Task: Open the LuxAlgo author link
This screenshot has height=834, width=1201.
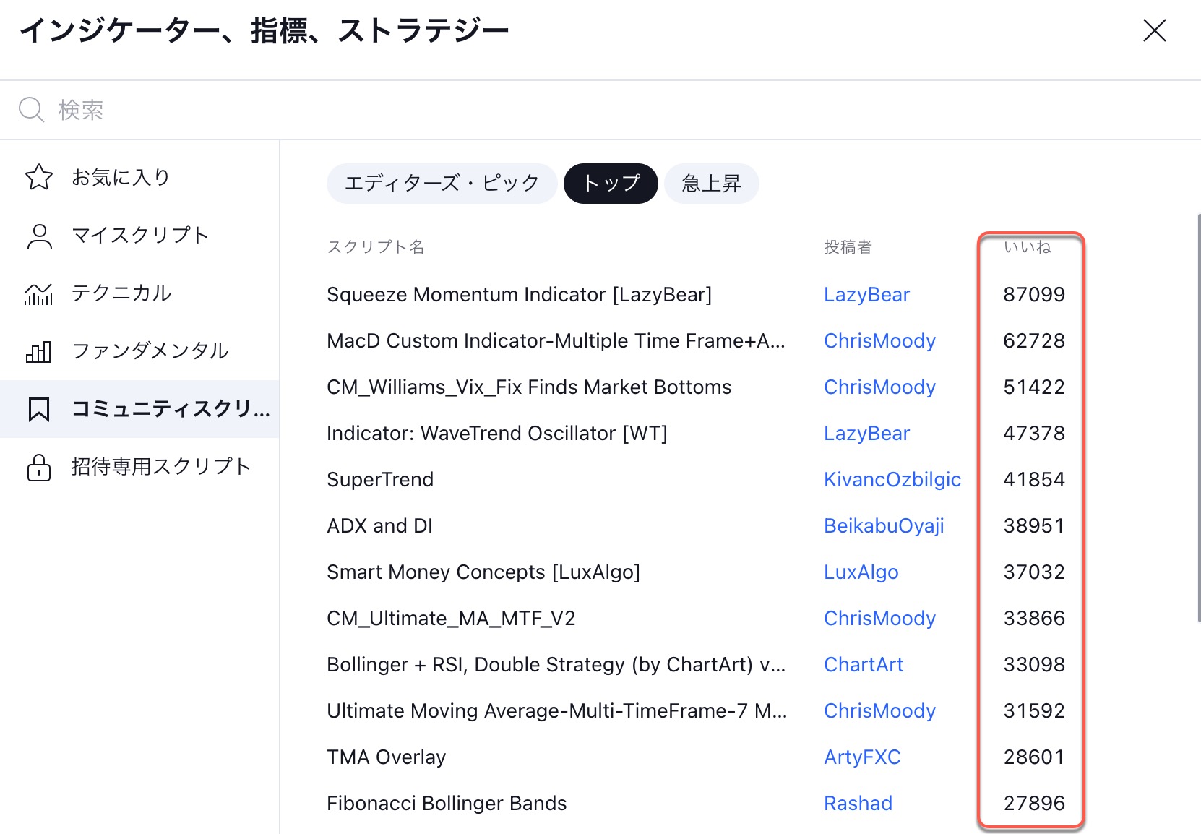Action: point(861,572)
